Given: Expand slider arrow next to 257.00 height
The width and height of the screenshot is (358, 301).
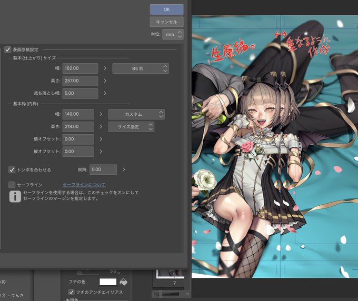Looking at the screenshot, I should pyautogui.click(x=105, y=81).
